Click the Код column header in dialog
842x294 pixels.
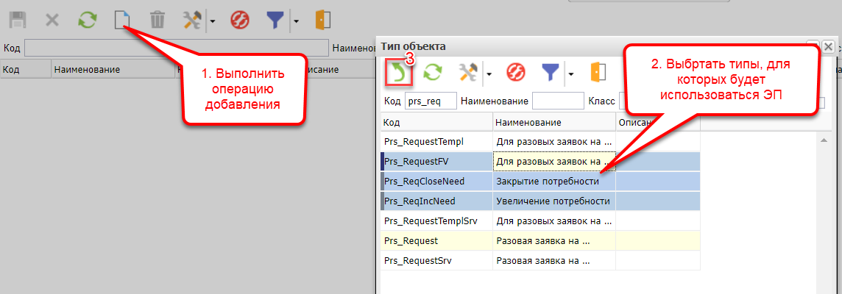click(436, 122)
